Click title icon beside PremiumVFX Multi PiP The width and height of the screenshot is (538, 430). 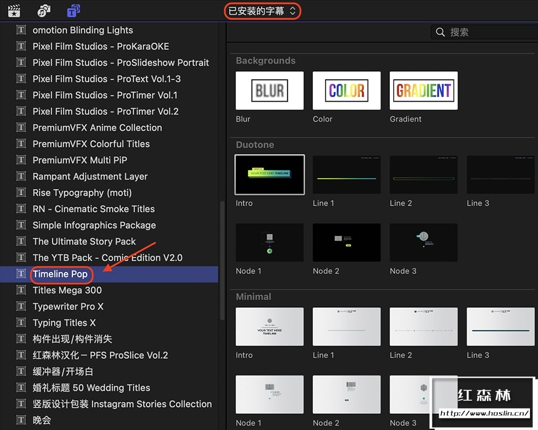(x=21, y=160)
